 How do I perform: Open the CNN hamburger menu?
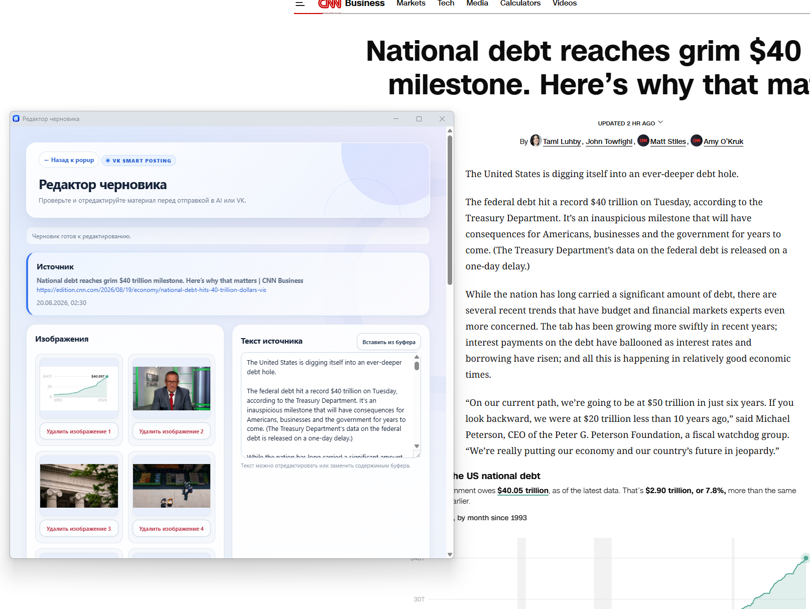pos(300,3)
